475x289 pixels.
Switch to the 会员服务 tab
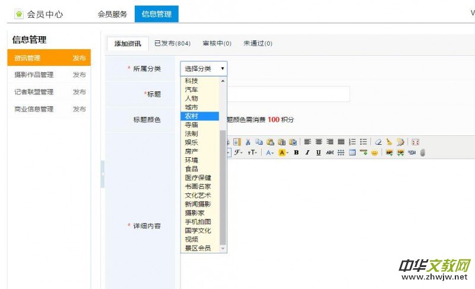[x=112, y=14]
